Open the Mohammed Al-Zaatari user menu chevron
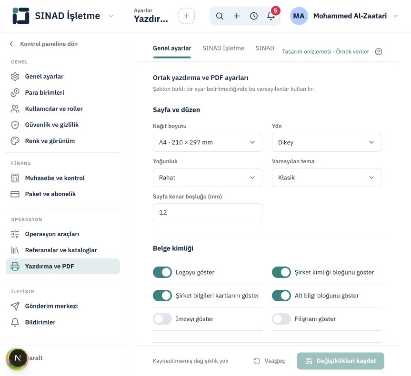411x376 pixels. (396, 16)
